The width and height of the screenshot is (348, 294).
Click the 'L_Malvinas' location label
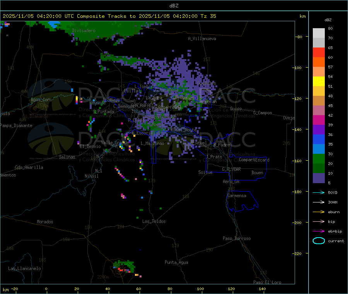pyautogui.click(x=152, y=143)
